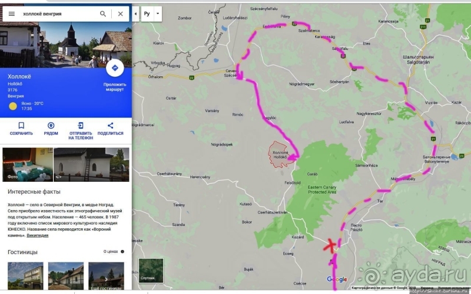Open the hamburger main menu
This screenshot has height=294, width=471.
11,13
